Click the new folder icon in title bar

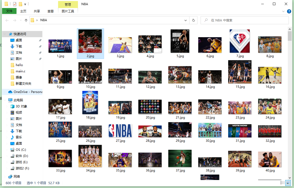point(20,4)
